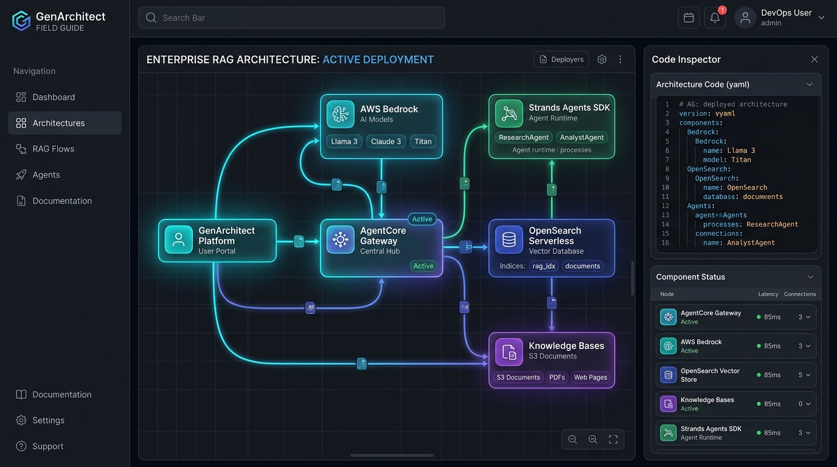Click Active badge atop AgentCore Gateway node
The height and width of the screenshot is (467, 837).
click(422, 219)
